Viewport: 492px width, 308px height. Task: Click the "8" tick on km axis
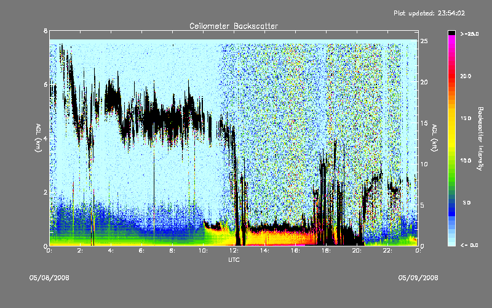(46, 31)
